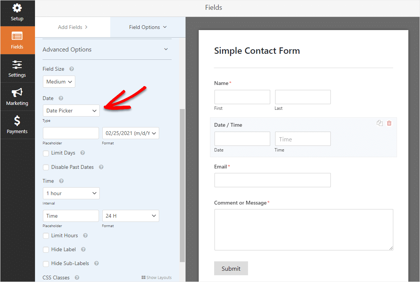This screenshot has height=282, width=420.
Task: Click the Field Size help icon
Action: tap(72, 69)
